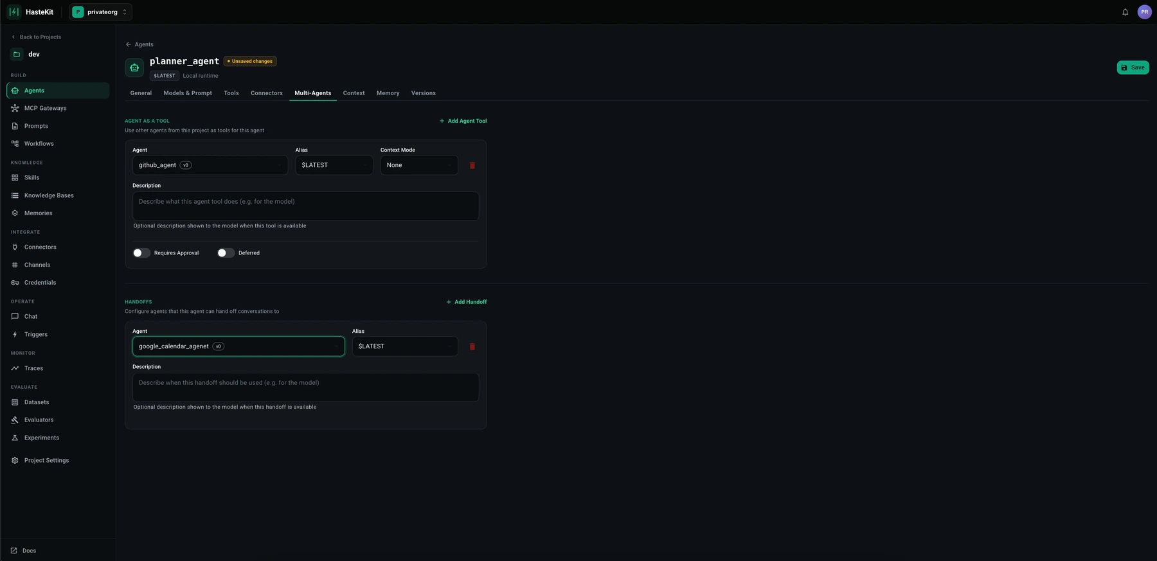Viewport: 1157px width, 561px height.
Task: Click the dev project folder icon
Action: coord(17,54)
